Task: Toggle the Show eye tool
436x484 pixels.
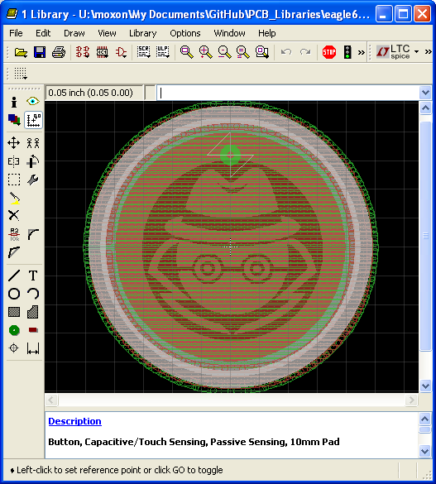Action: [33, 101]
